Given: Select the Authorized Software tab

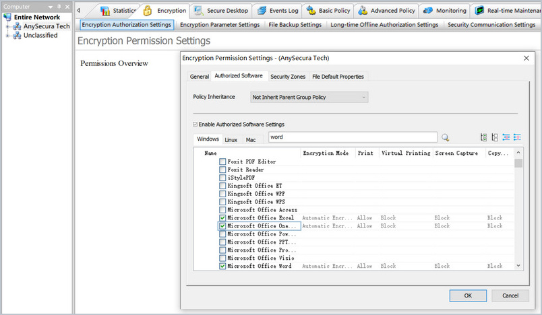Looking at the screenshot, I should (239, 76).
